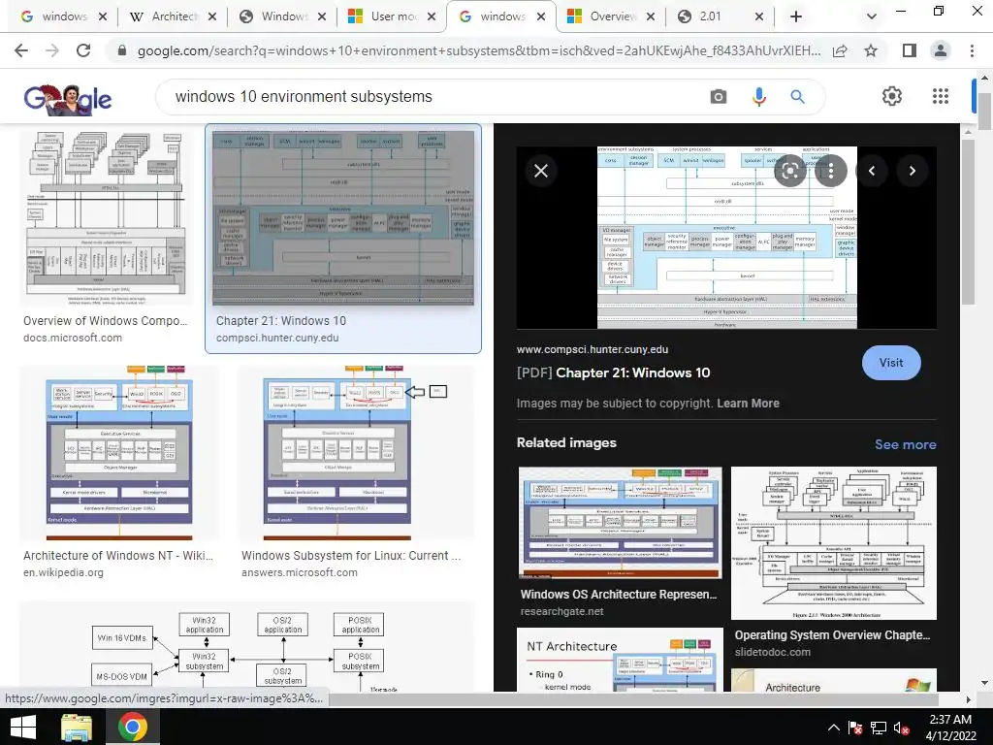Open the Learn More copyright link
The width and height of the screenshot is (993, 745).
748,403
